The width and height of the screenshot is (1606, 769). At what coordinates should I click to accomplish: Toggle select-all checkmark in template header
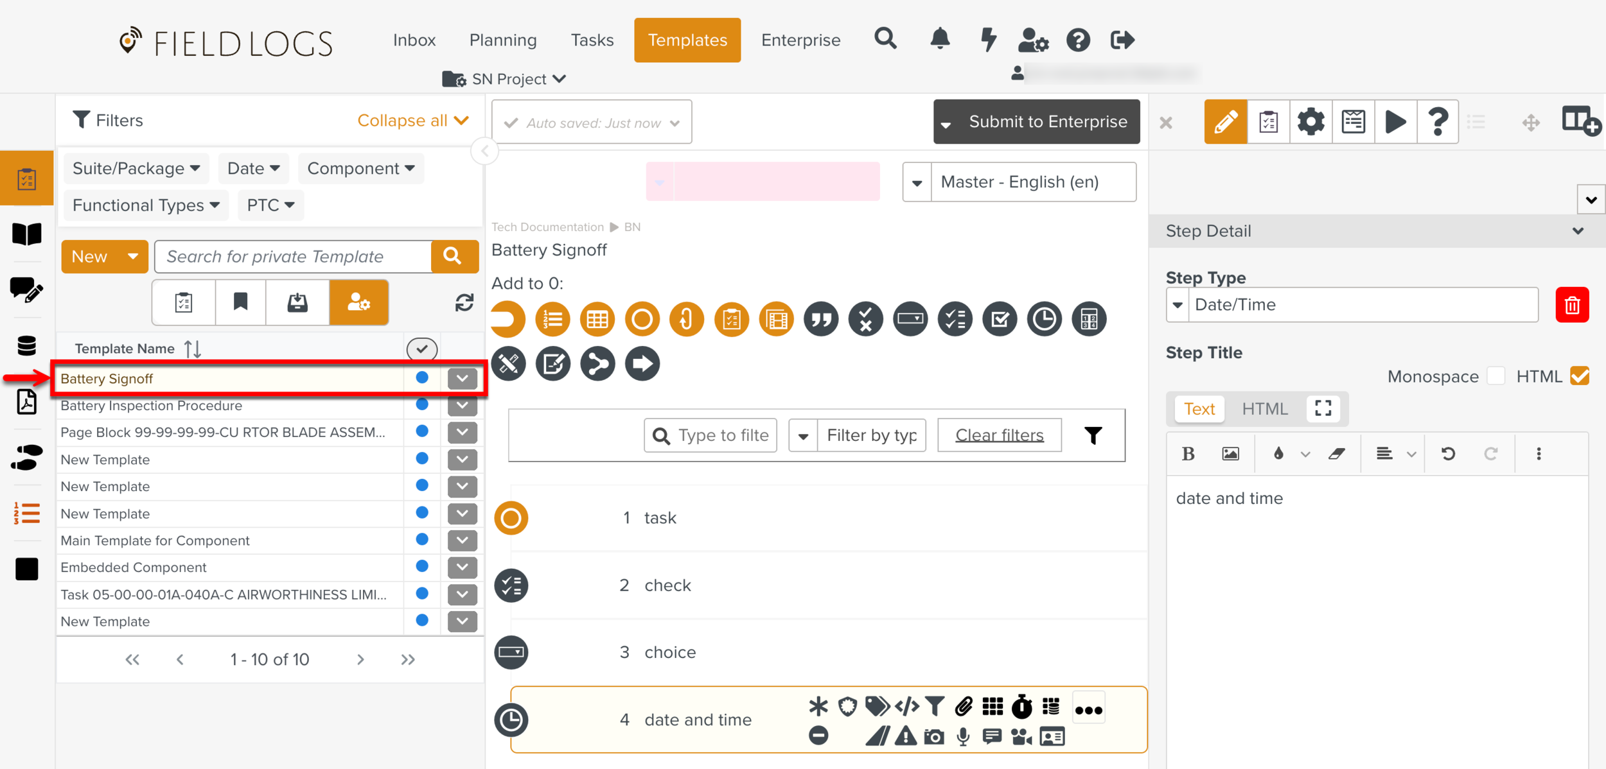click(421, 349)
